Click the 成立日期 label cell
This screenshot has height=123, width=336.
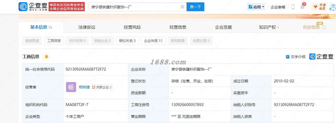[251, 81]
